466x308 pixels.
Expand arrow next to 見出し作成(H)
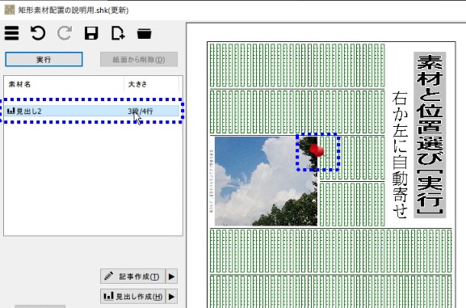pos(171,297)
